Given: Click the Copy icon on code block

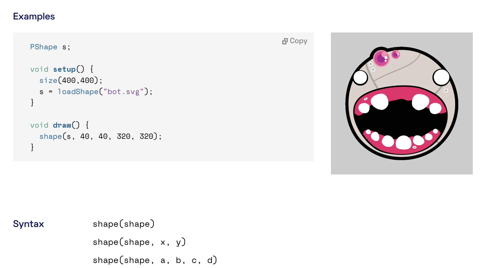Looking at the screenshot, I should click(285, 41).
